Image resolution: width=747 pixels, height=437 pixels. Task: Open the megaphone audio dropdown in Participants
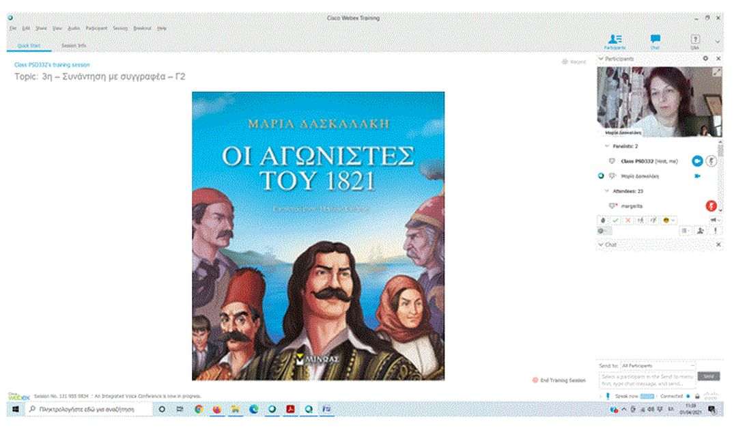pos(715,220)
